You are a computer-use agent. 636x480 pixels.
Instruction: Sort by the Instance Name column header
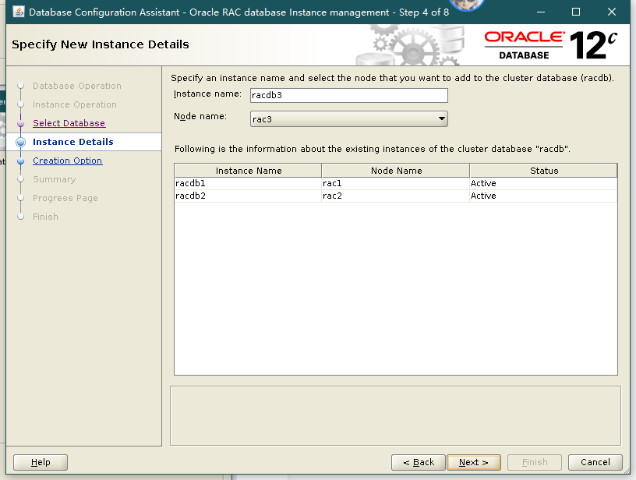click(x=248, y=171)
